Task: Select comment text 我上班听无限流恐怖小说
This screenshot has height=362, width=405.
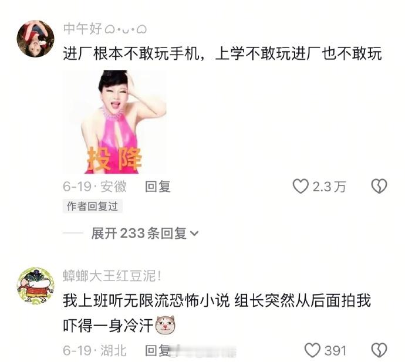Action: point(146,300)
